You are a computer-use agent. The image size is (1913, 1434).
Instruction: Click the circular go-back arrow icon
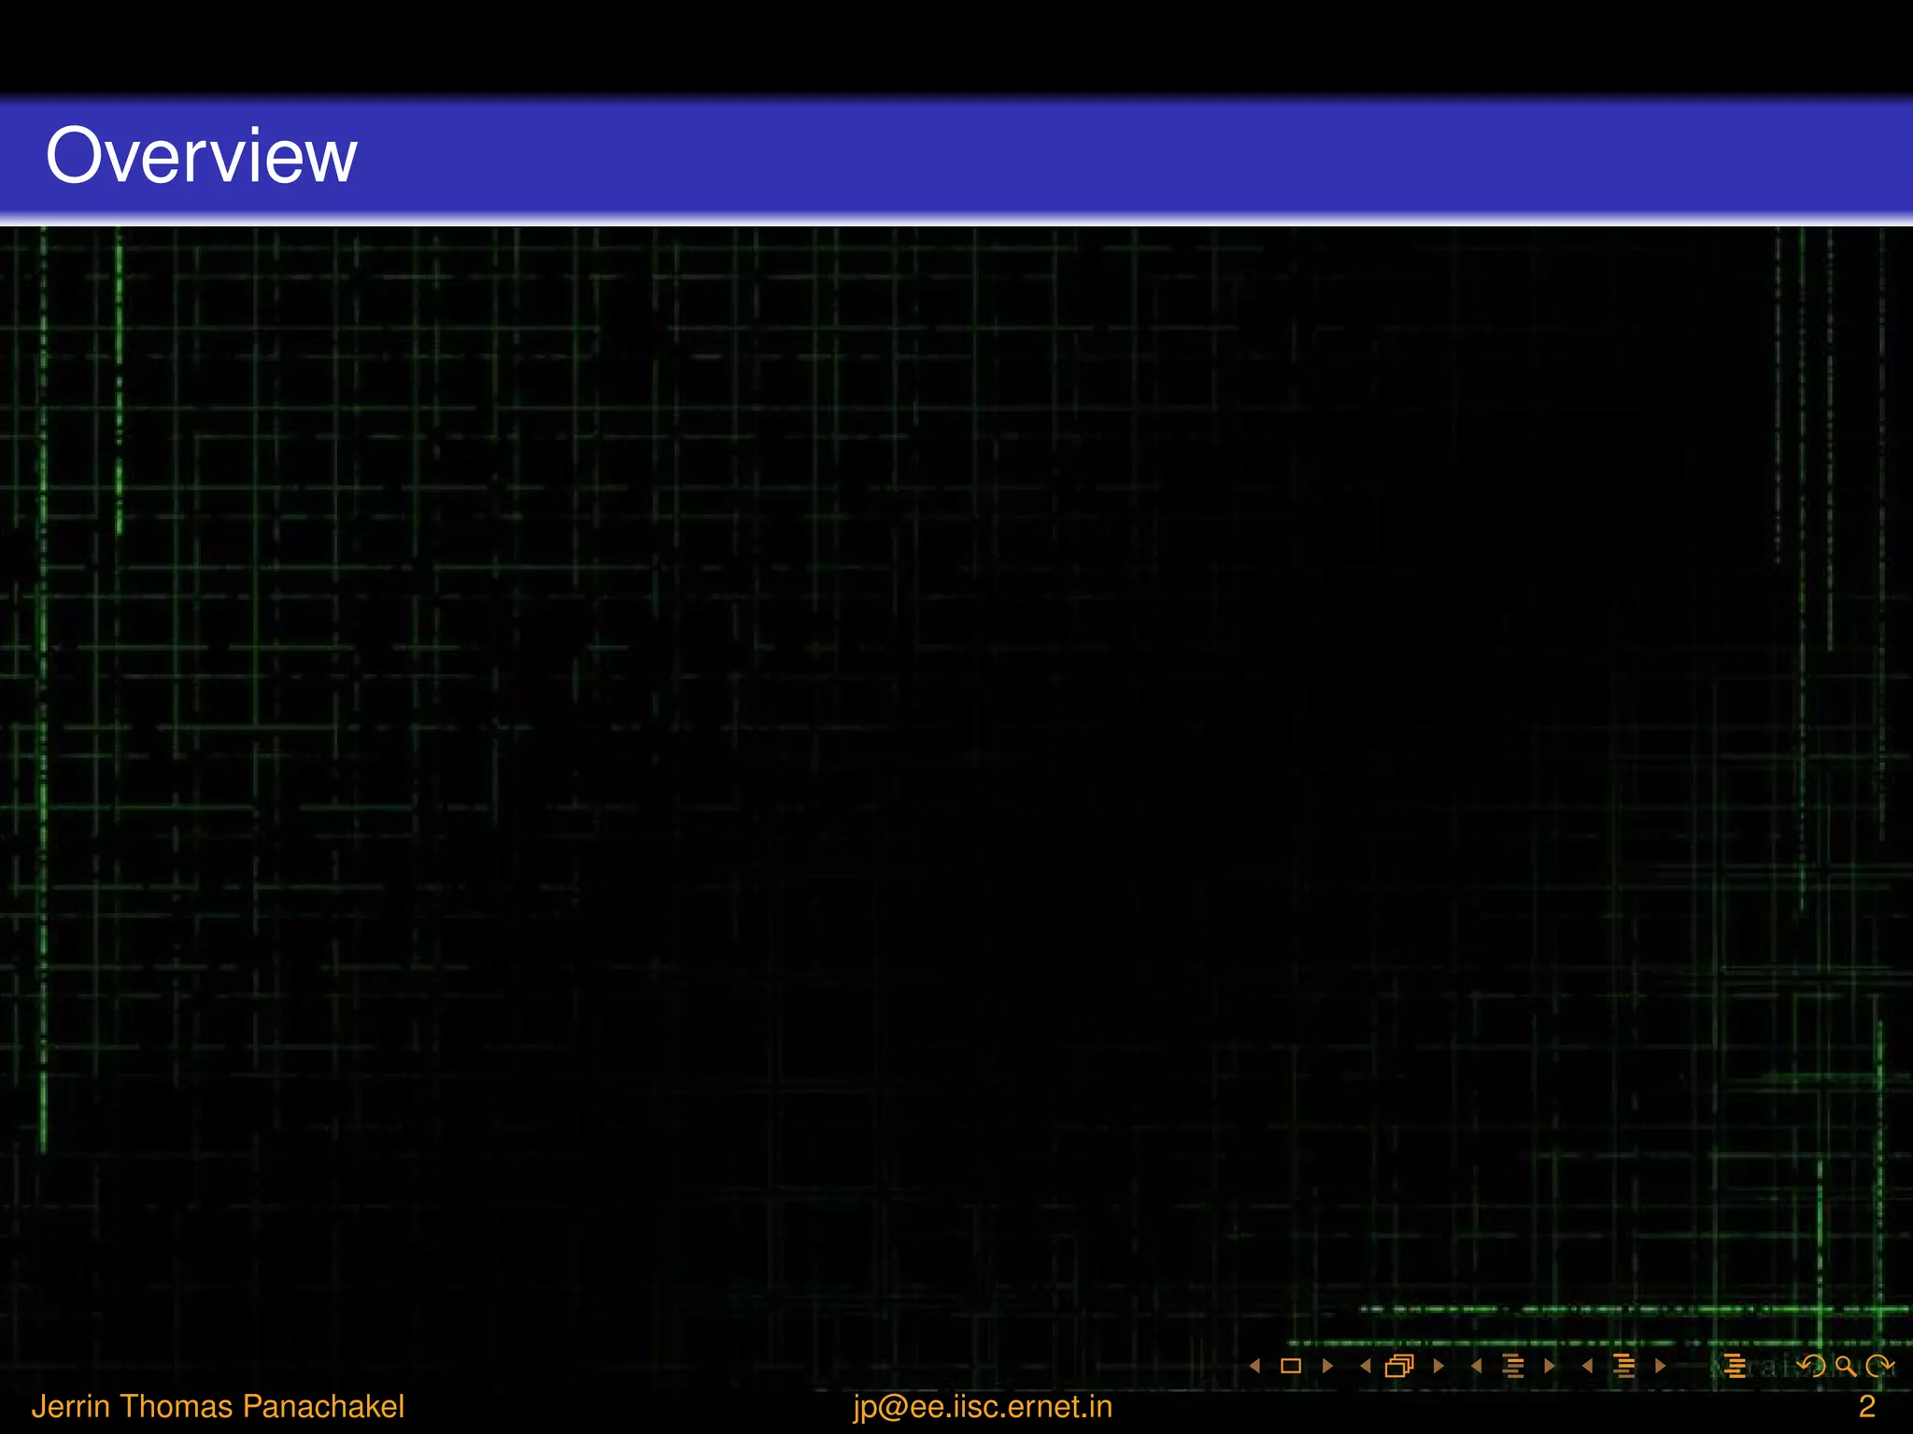1811,1366
